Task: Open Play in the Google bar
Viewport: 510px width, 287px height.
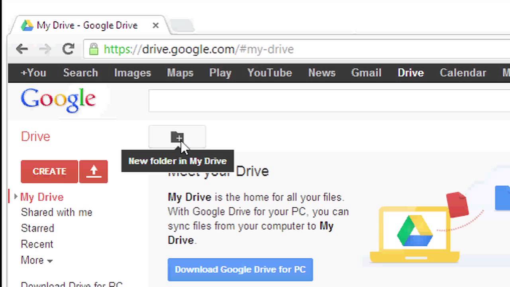Action: click(220, 73)
